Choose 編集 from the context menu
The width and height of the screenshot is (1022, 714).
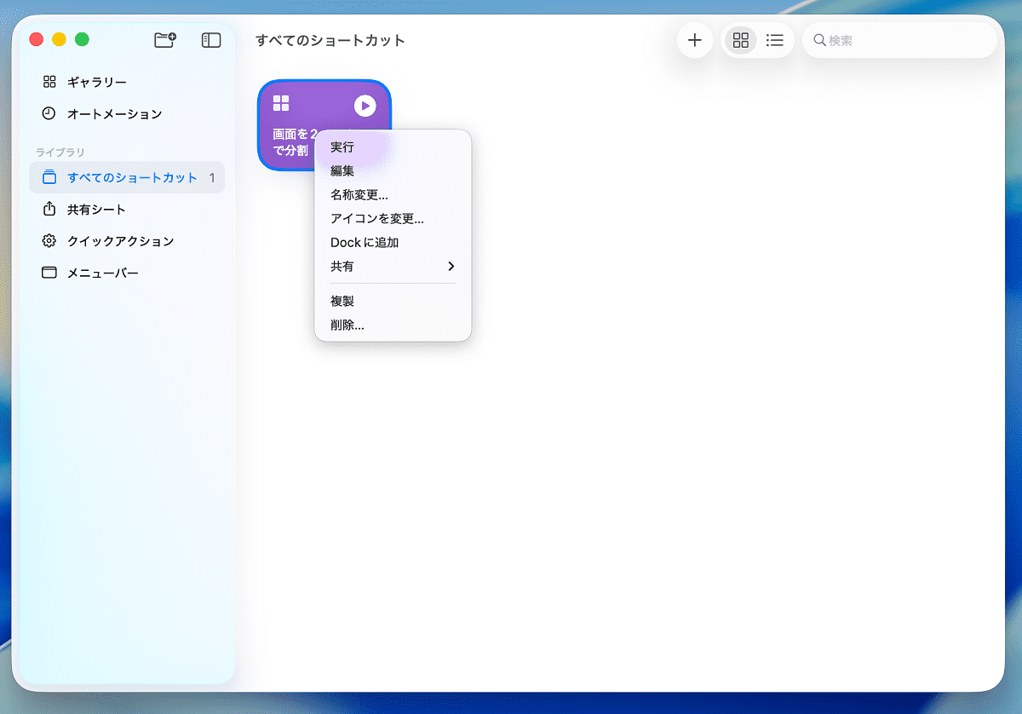coord(393,170)
